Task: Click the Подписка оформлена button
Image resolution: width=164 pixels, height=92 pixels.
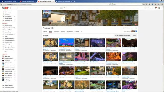Action: coord(130,28)
